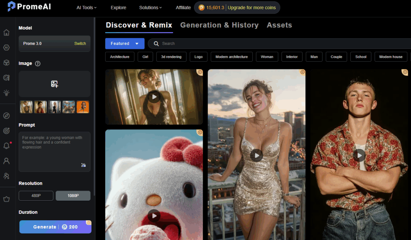Filter by 3d rendering tag
The height and width of the screenshot is (240, 411).
171,57
